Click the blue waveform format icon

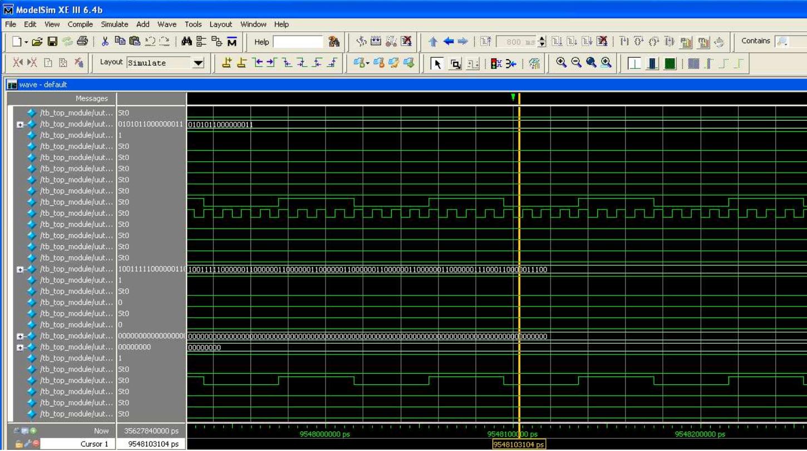[x=652, y=63]
